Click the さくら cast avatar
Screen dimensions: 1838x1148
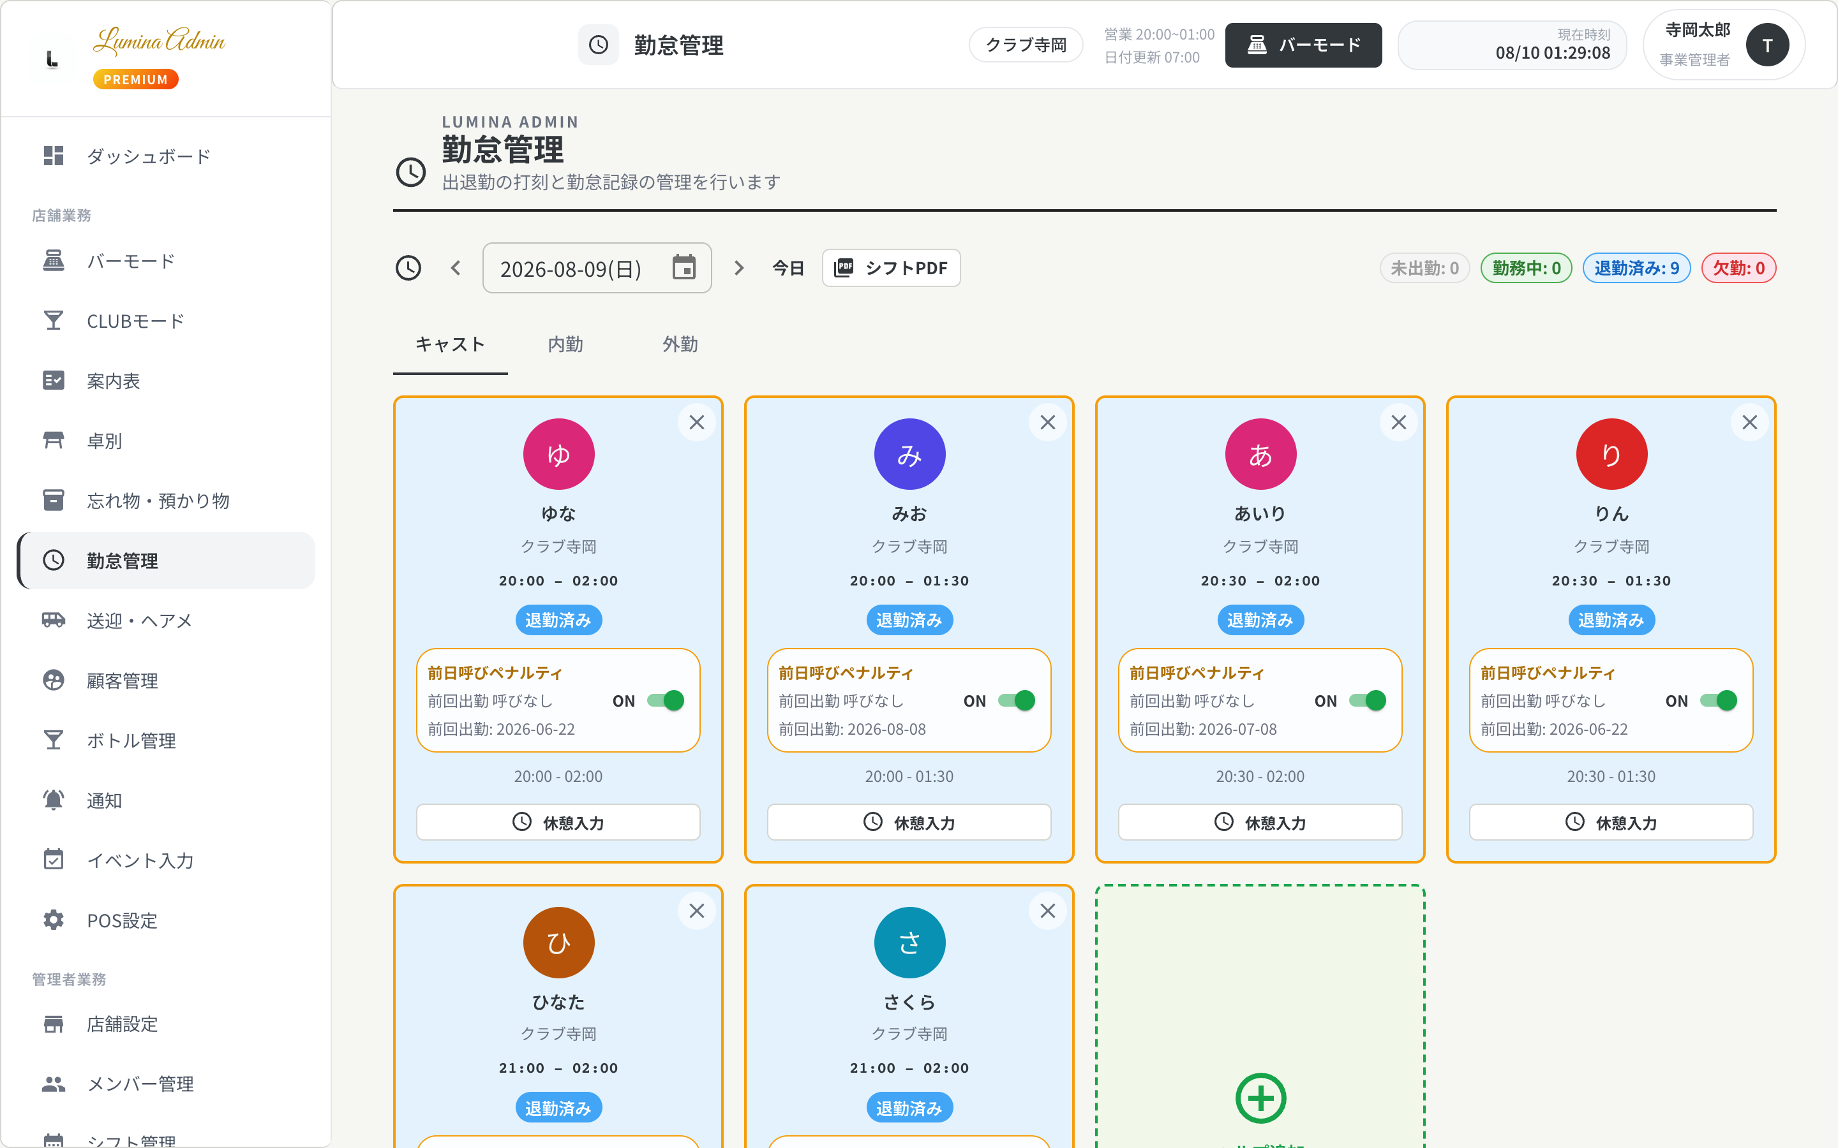(909, 942)
